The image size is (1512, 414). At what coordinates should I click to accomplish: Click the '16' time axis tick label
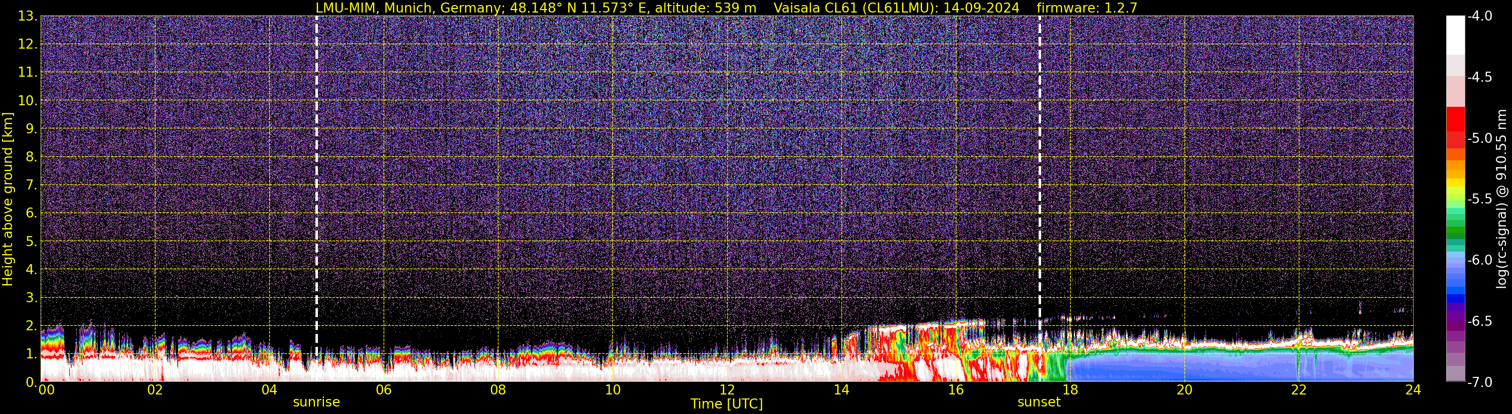point(956,390)
